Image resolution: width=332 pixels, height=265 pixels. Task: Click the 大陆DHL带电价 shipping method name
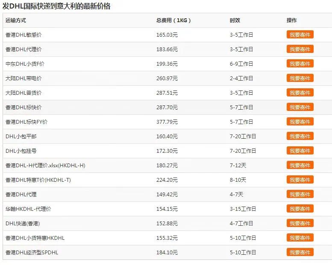point(24,78)
